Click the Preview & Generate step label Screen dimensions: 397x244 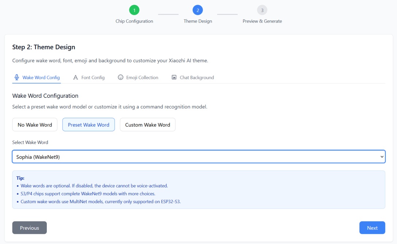click(262, 21)
